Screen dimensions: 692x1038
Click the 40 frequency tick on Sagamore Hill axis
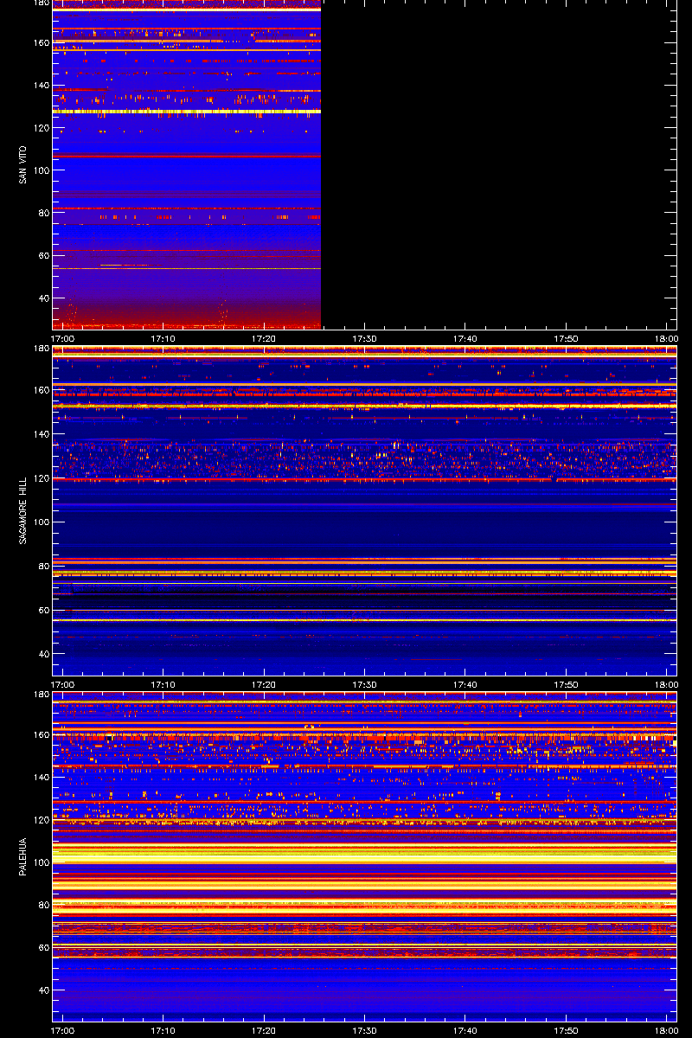click(43, 654)
